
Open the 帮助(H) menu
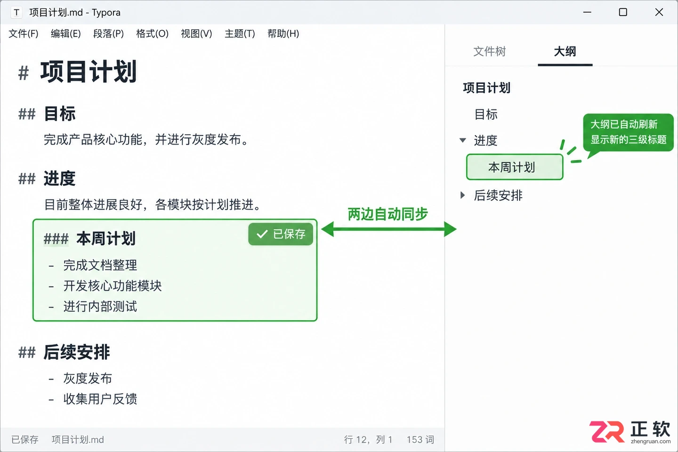(x=283, y=33)
